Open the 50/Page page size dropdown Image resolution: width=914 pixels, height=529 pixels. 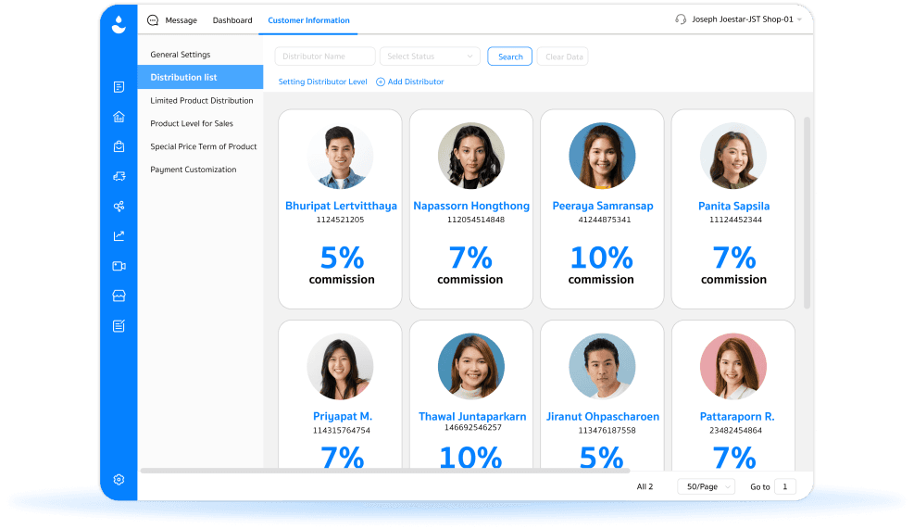point(706,486)
